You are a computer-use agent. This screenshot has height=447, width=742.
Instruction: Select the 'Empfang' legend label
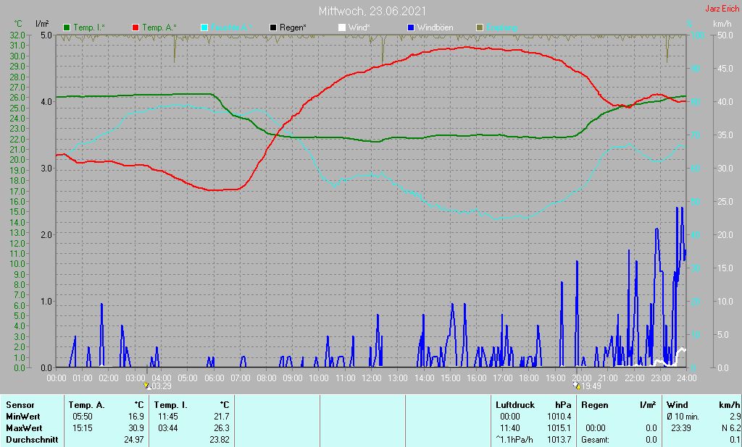[501, 27]
